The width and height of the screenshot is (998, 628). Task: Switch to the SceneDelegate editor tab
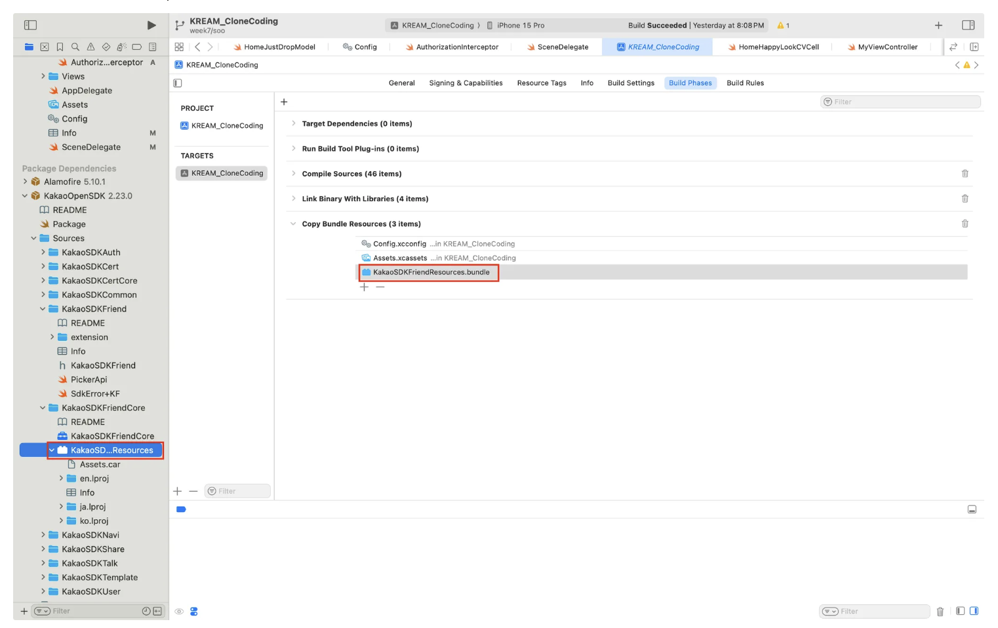tap(557, 47)
